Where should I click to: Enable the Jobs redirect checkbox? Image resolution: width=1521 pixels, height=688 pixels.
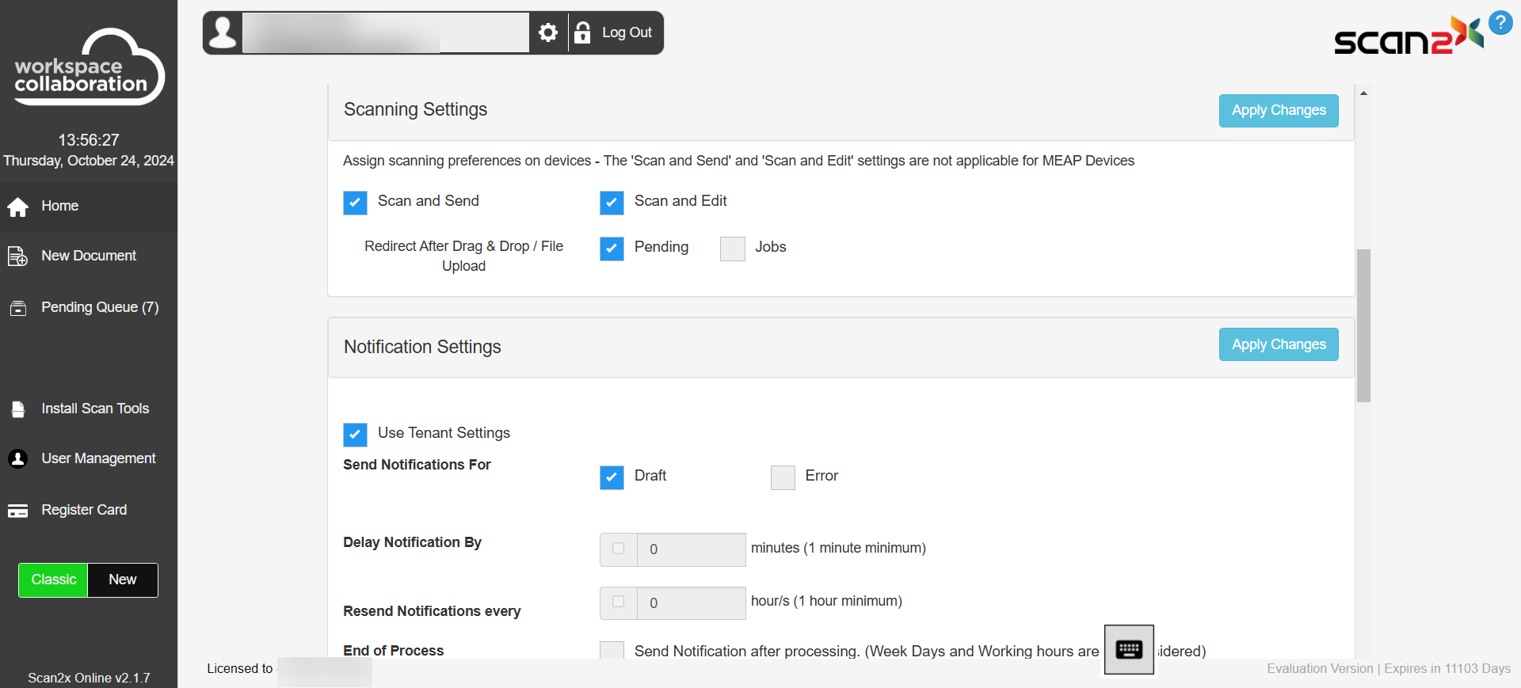pos(733,249)
